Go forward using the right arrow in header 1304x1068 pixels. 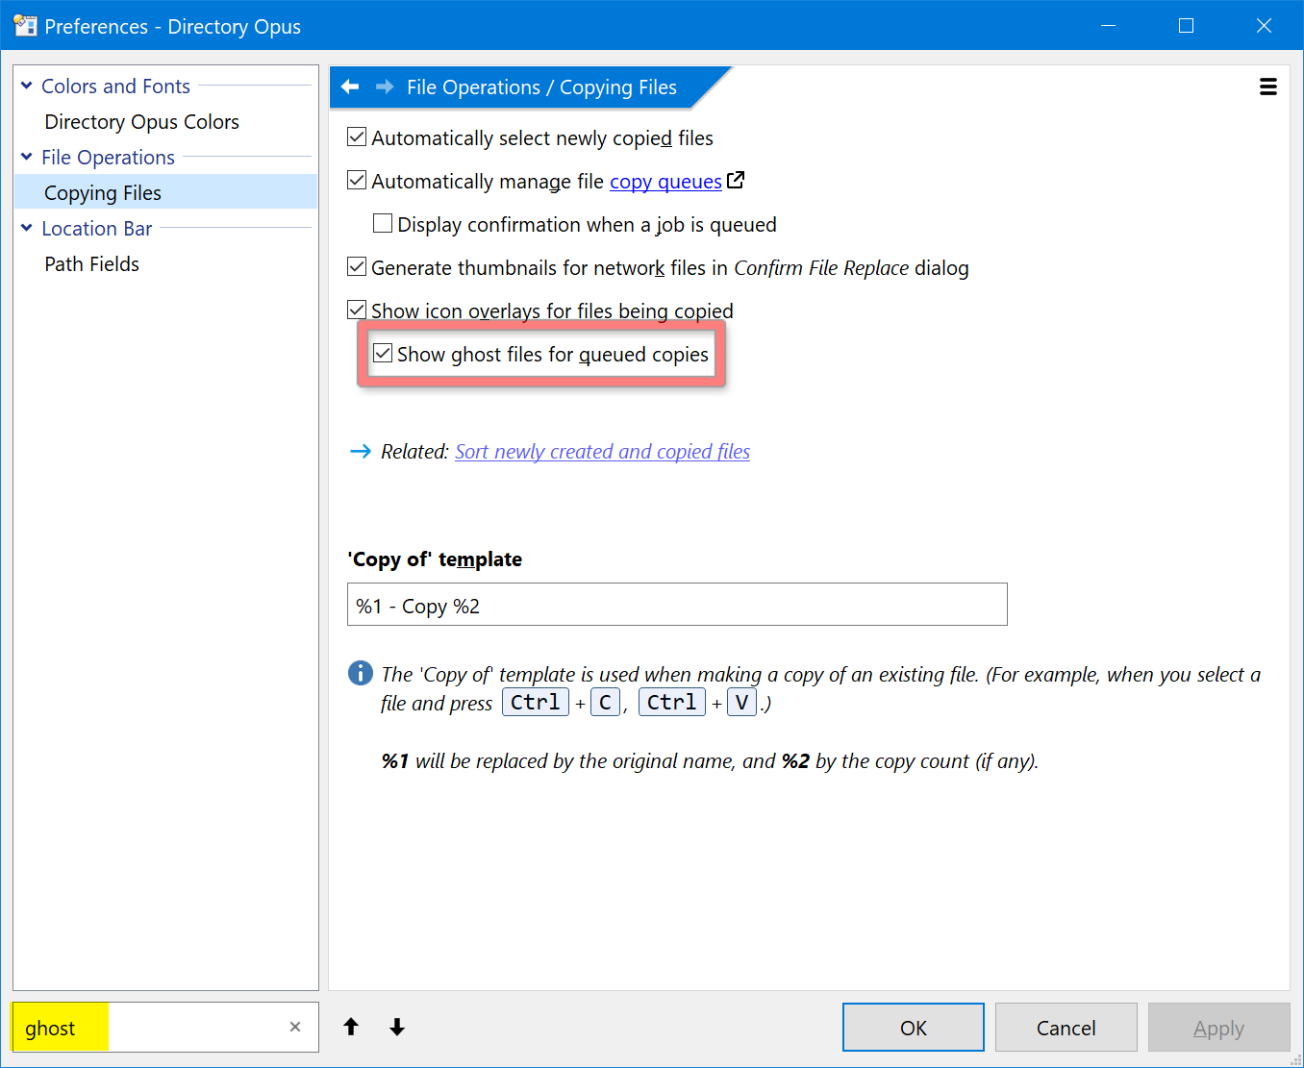pyautogui.click(x=385, y=87)
